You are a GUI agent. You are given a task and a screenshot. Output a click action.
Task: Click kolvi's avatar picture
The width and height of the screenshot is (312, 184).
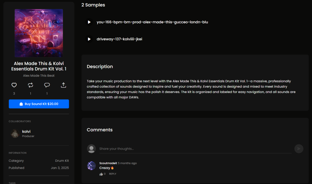[x=15, y=134]
